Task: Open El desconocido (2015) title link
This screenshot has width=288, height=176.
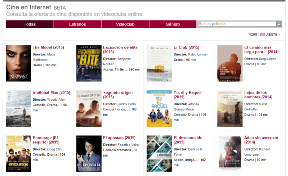Action: [188, 140]
